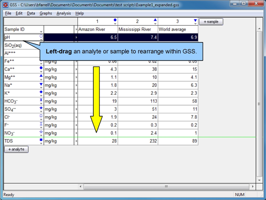Expand the pH row arrow before values
This screenshot has width=266, height=200.
point(76,37)
